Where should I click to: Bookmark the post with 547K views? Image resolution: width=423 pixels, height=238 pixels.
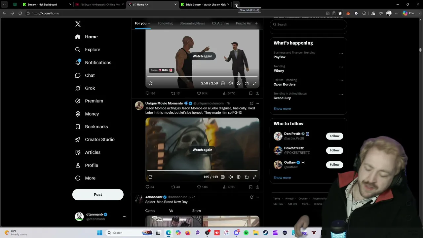[x=251, y=93]
